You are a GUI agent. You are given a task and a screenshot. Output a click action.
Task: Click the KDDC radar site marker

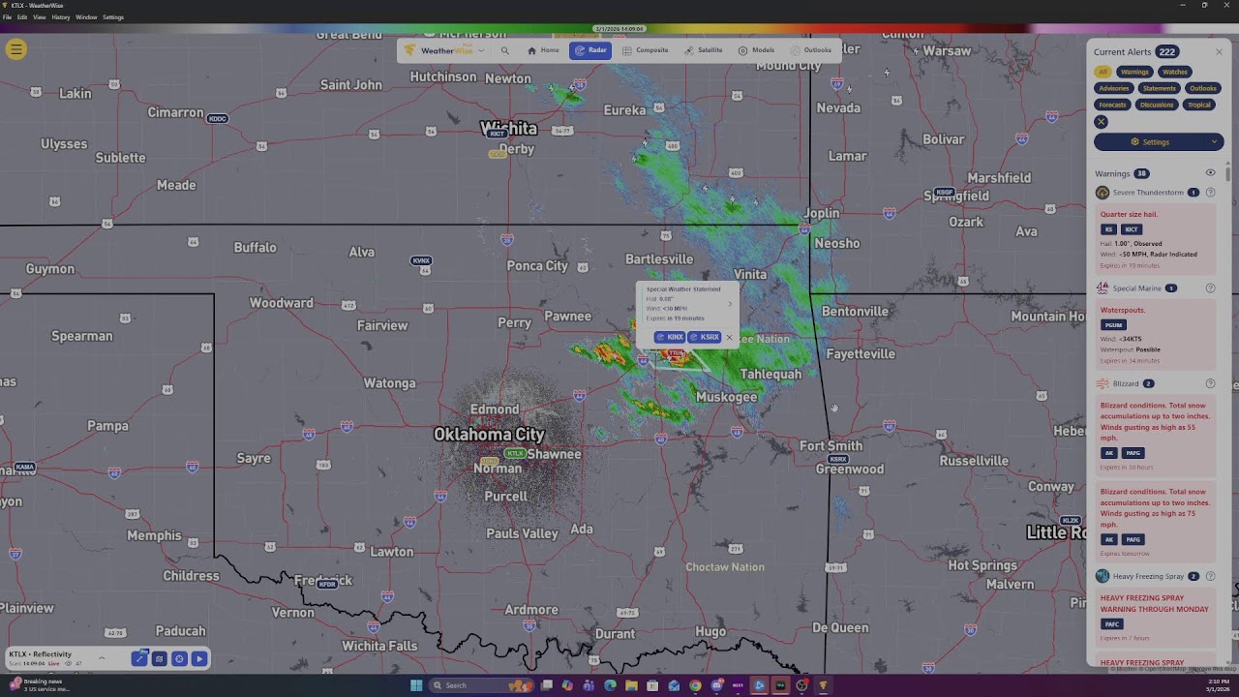point(218,119)
